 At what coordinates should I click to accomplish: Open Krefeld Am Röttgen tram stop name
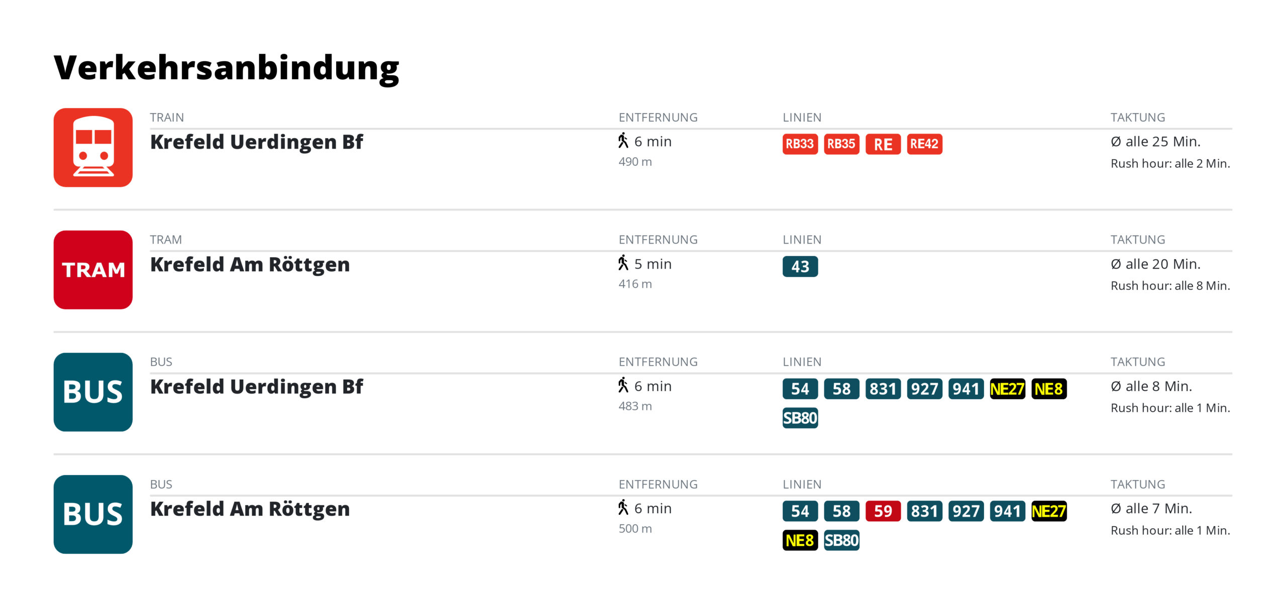point(250,265)
